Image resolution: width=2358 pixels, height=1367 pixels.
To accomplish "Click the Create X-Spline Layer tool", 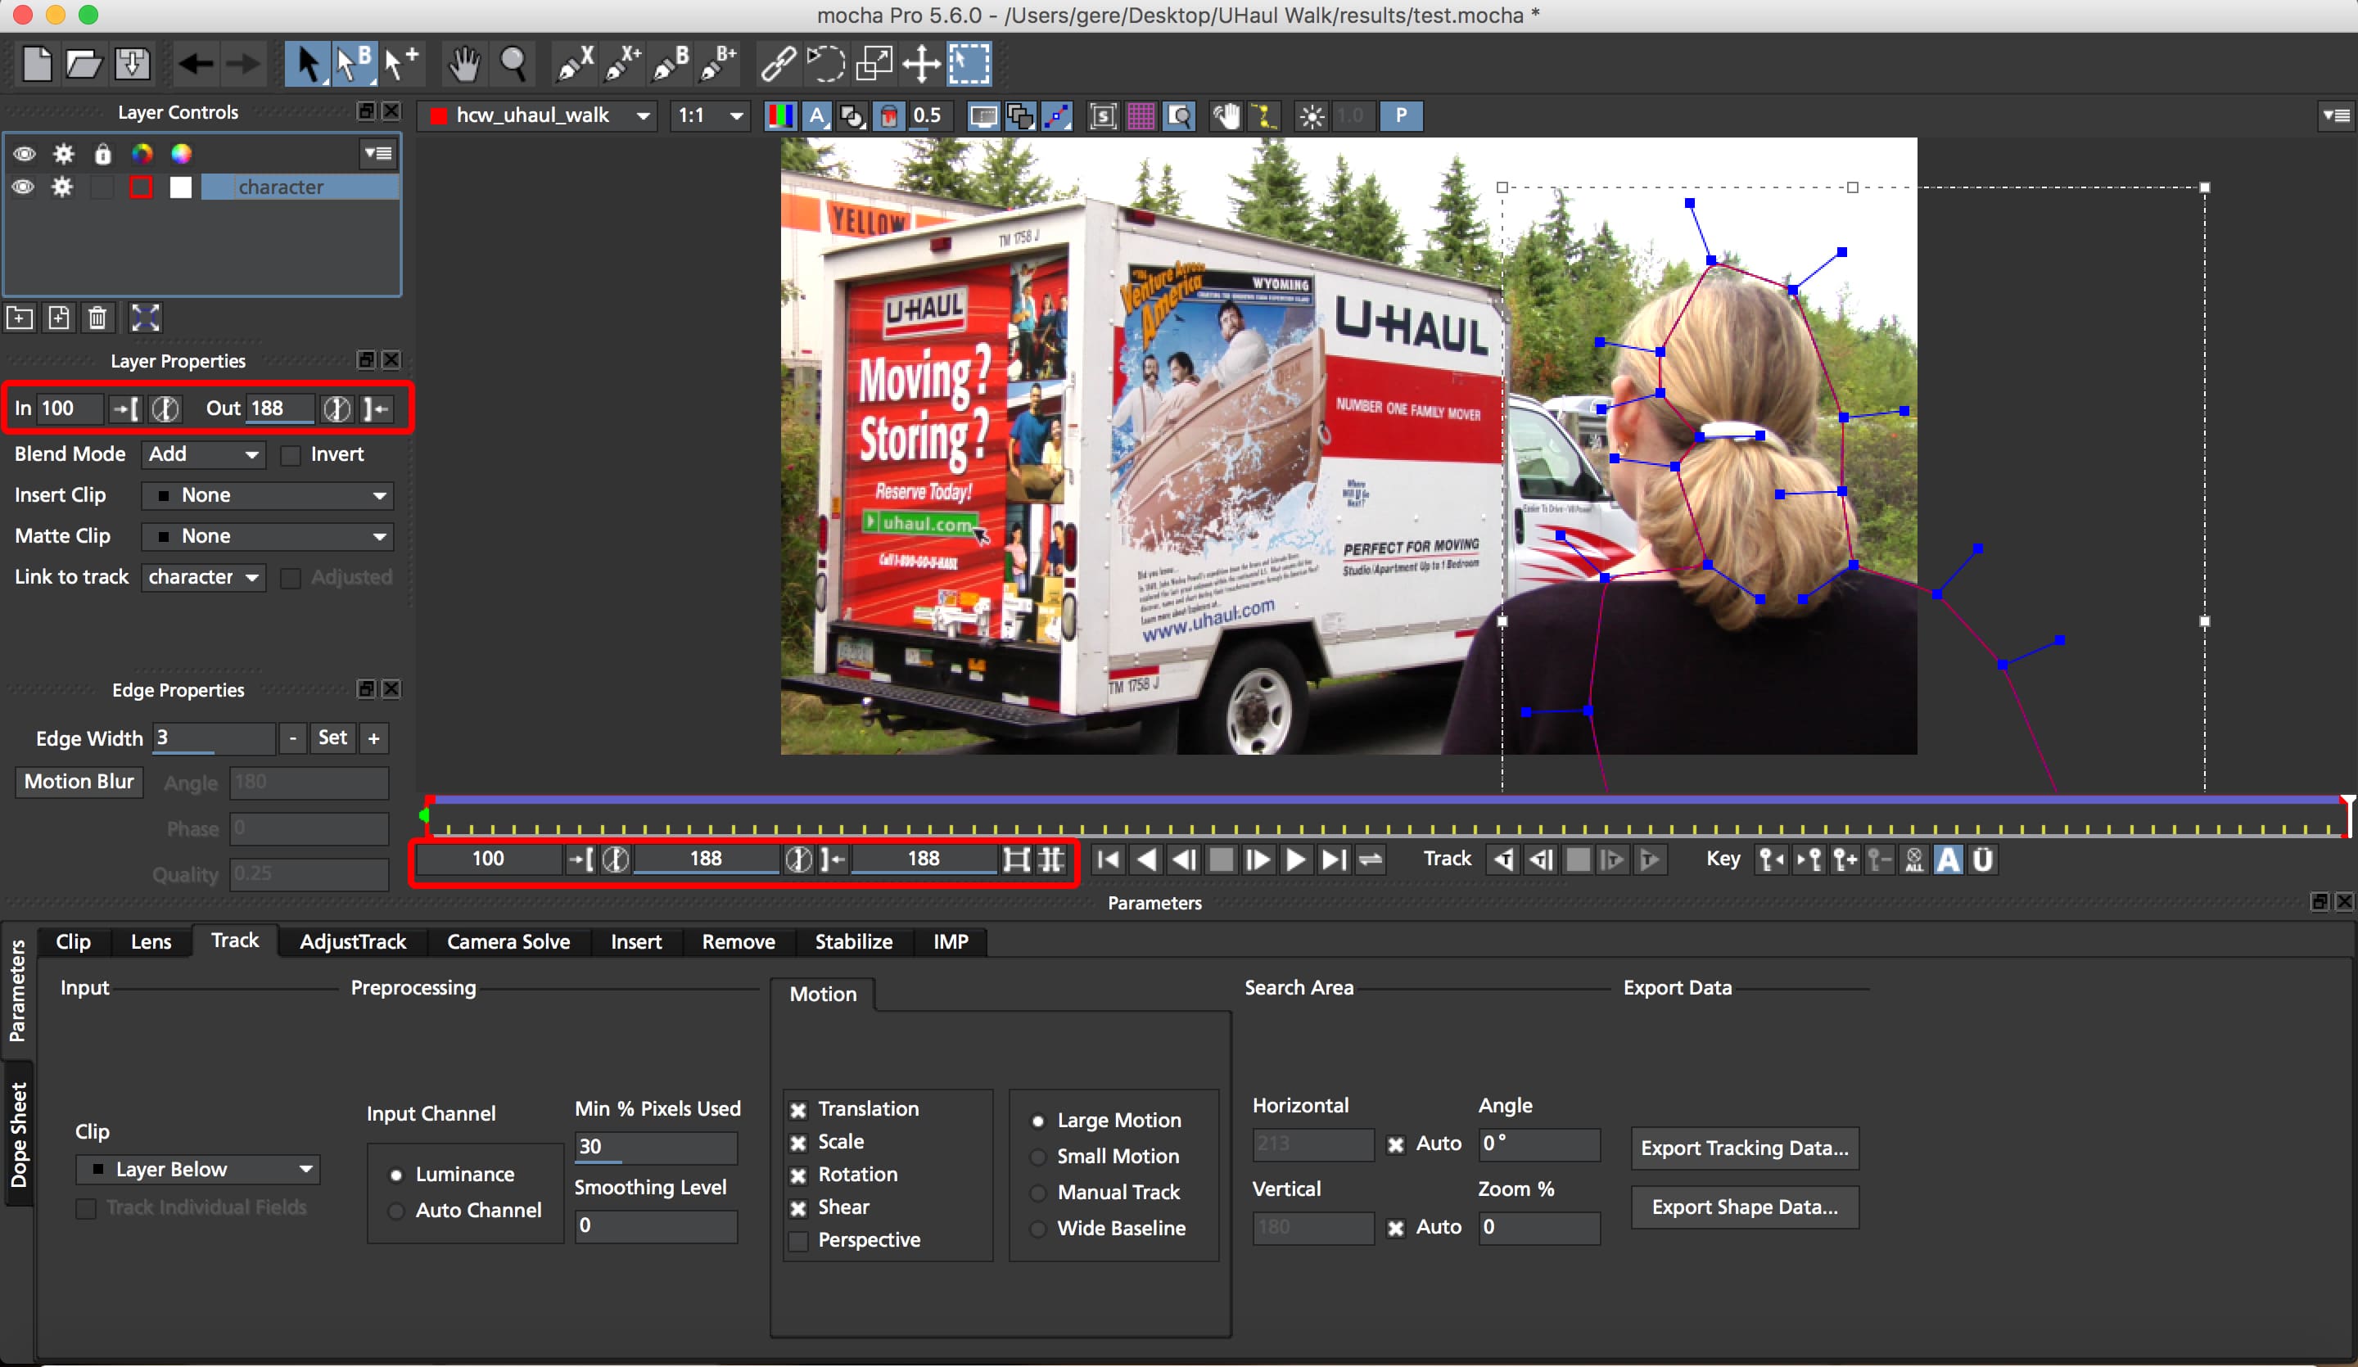I will 574,64.
